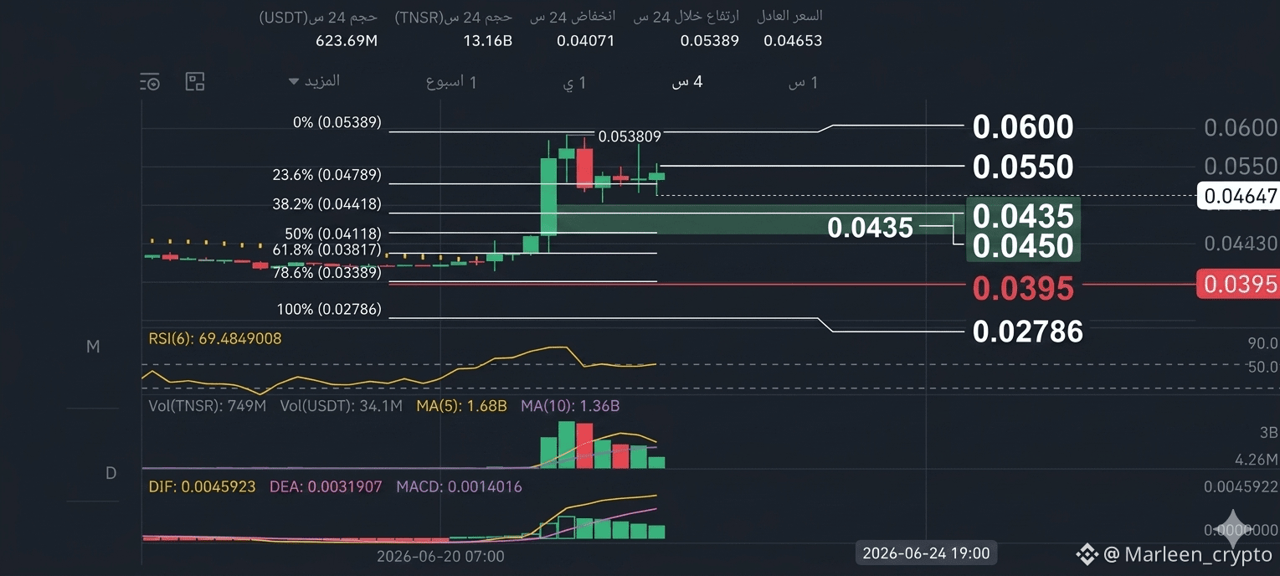Click the MACD: 0.0014016 label

tap(459, 486)
